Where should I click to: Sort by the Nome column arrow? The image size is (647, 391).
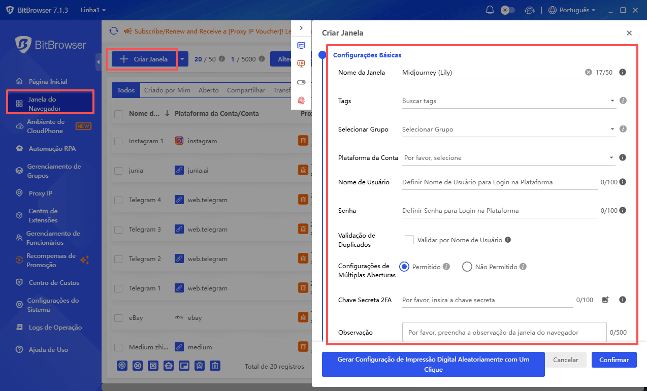(167, 114)
